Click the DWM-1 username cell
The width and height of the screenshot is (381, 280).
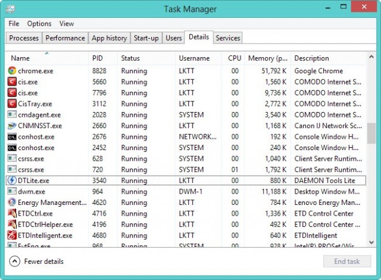[190, 191]
